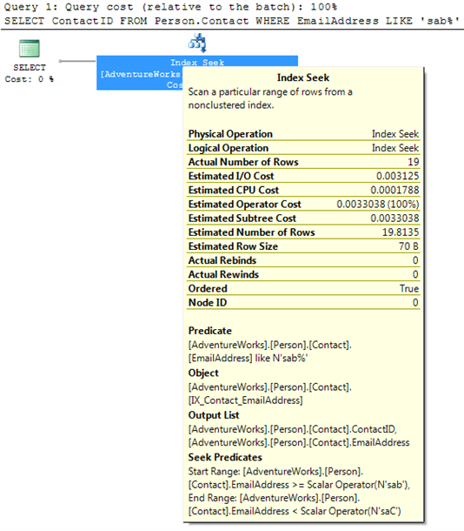Viewport: 464px width, 531px height.
Task: Click the SELECT ContactID query text line
Action: 232,21
